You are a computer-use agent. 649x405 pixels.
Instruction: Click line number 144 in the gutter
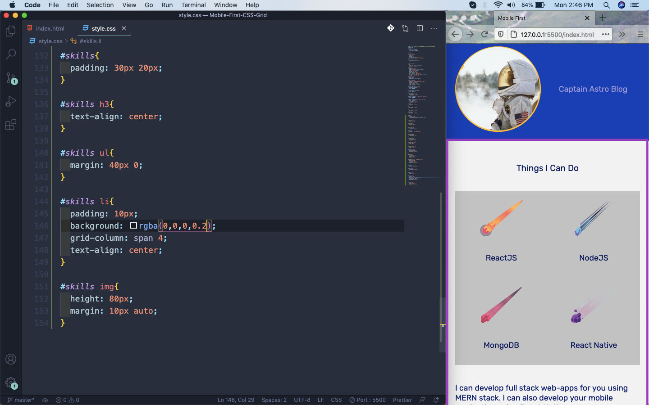(x=41, y=202)
